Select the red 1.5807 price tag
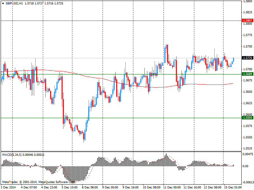The height and width of the screenshot is (190, 254). click(247, 21)
